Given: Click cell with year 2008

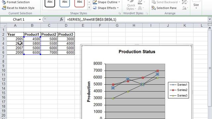Looking at the screenshot, I should [x=15, y=53].
